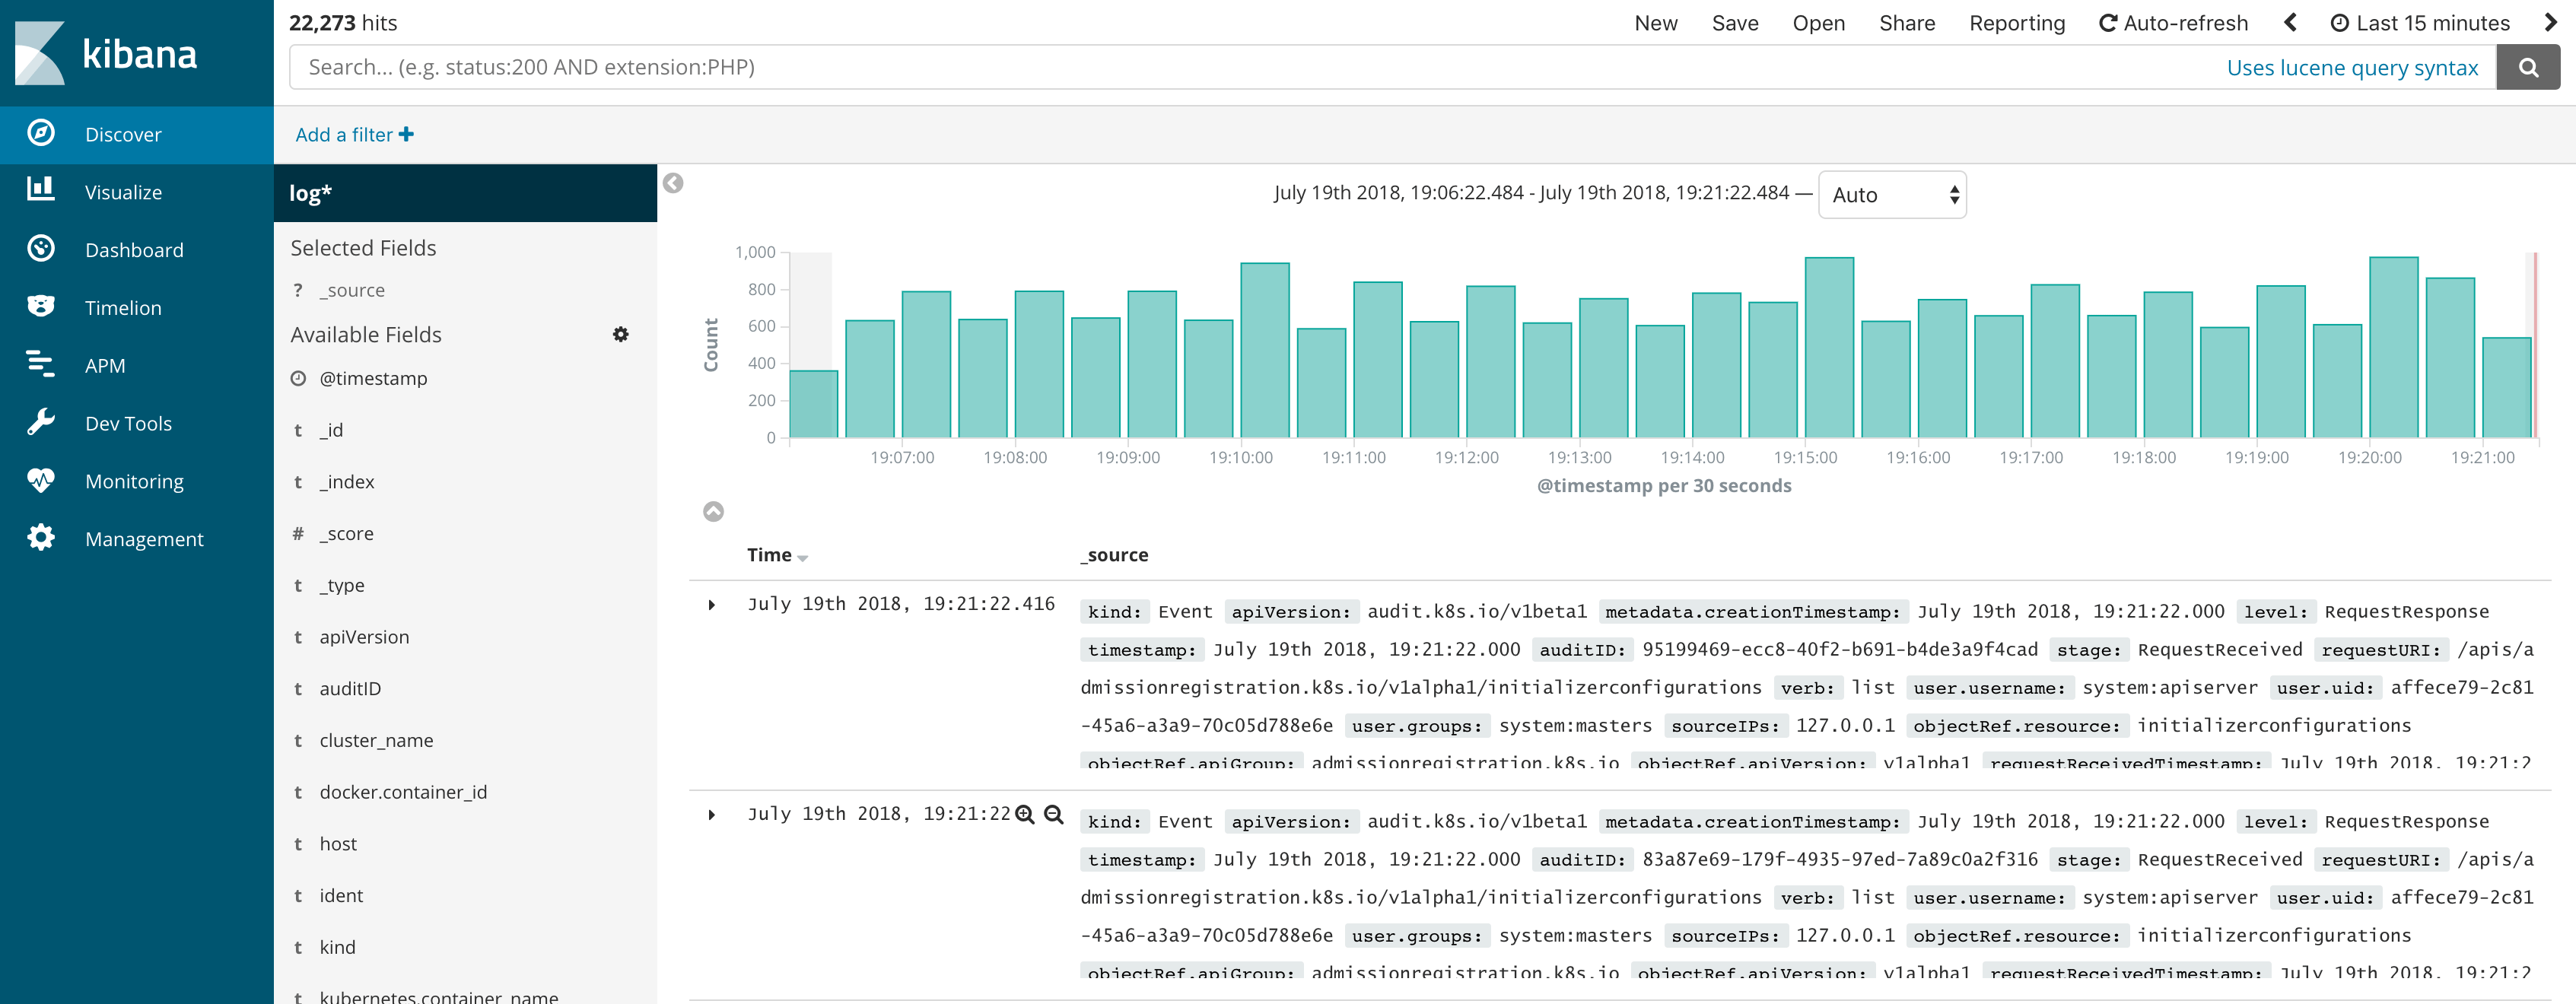Screen dimensions: 2576x1004
Task: Select the Timelion icon
Action: 41,307
